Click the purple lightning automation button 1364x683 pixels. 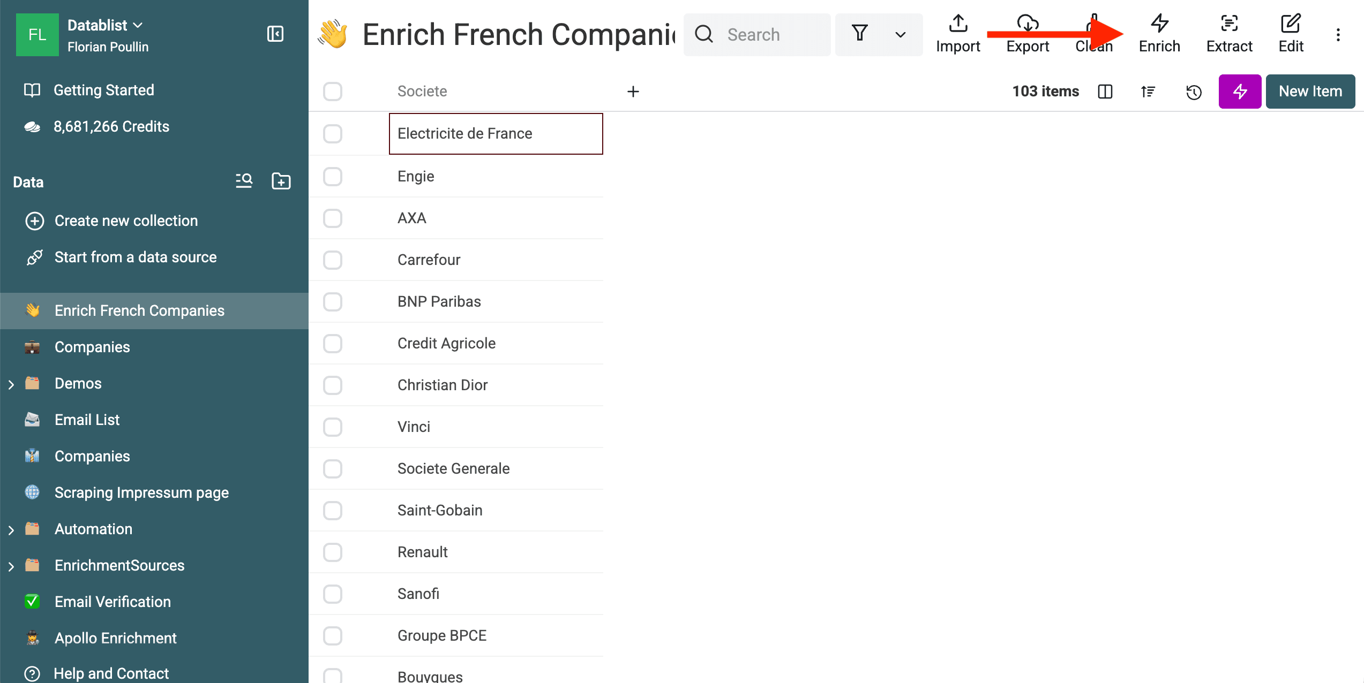click(x=1240, y=92)
